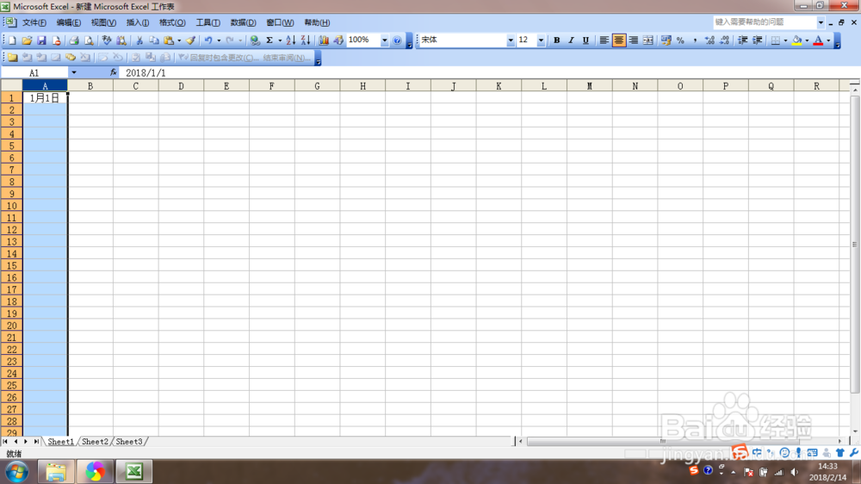The height and width of the screenshot is (484, 861).
Task: Run the spelling check tool
Action: click(107, 40)
